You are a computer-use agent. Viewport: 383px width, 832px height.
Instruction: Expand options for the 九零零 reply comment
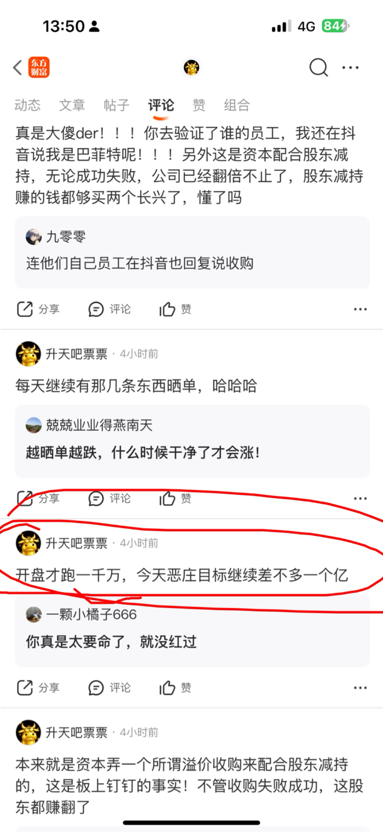click(360, 310)
